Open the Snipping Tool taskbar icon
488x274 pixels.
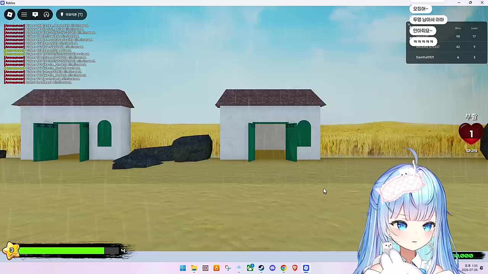click(228, 268)
